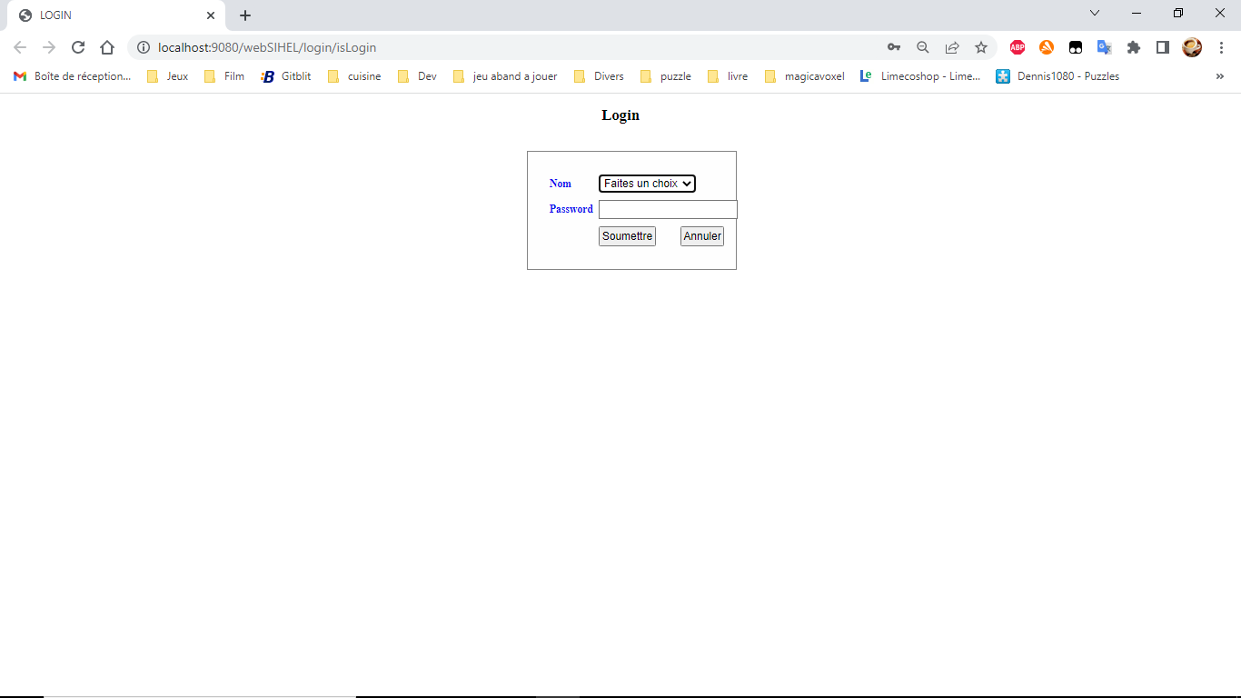Open the Extensions puzzle menu
The height and width of the screenshot is (698, 1241).
pos(1134,47)
